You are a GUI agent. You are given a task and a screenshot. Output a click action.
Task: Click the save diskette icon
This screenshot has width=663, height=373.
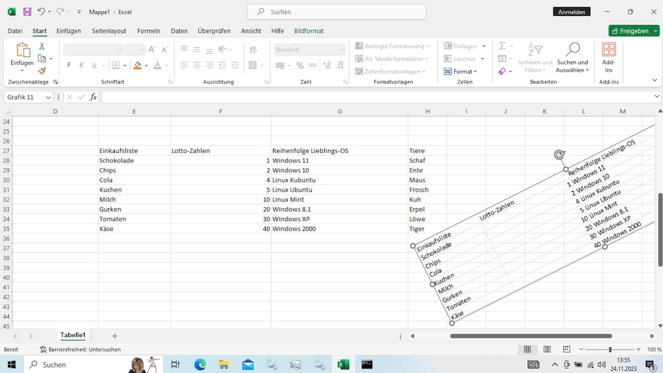point(27,12)
